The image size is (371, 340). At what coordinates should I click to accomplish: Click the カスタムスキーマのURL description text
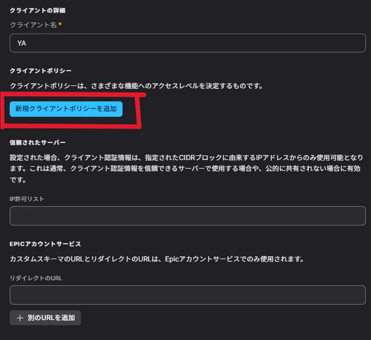(157, 259)
